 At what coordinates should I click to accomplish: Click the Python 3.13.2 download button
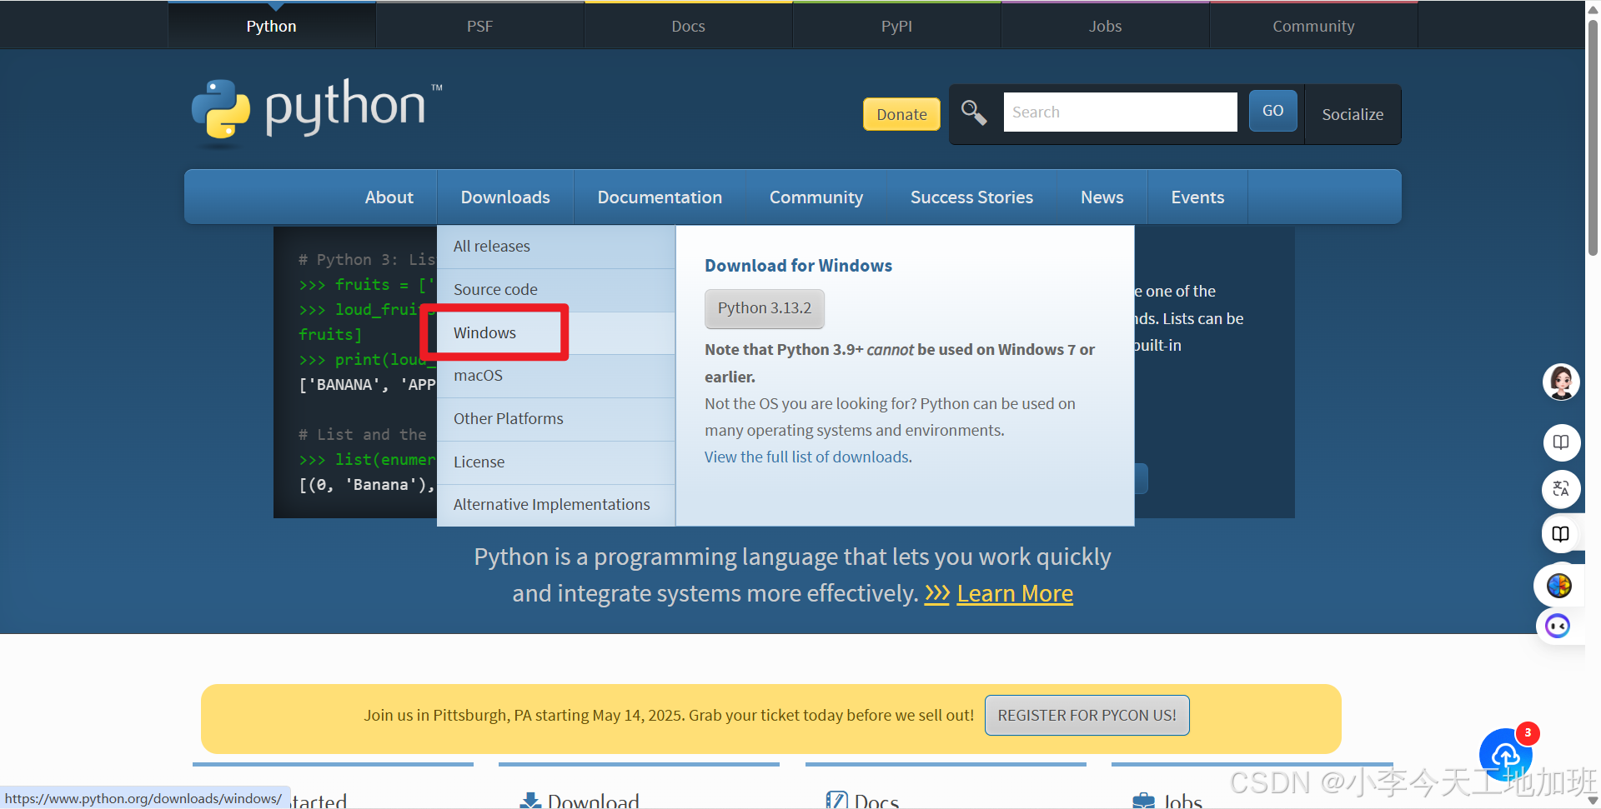tap(765, 308)
